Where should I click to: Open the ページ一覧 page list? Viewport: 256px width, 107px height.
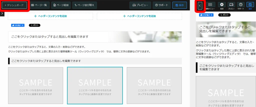39,5
